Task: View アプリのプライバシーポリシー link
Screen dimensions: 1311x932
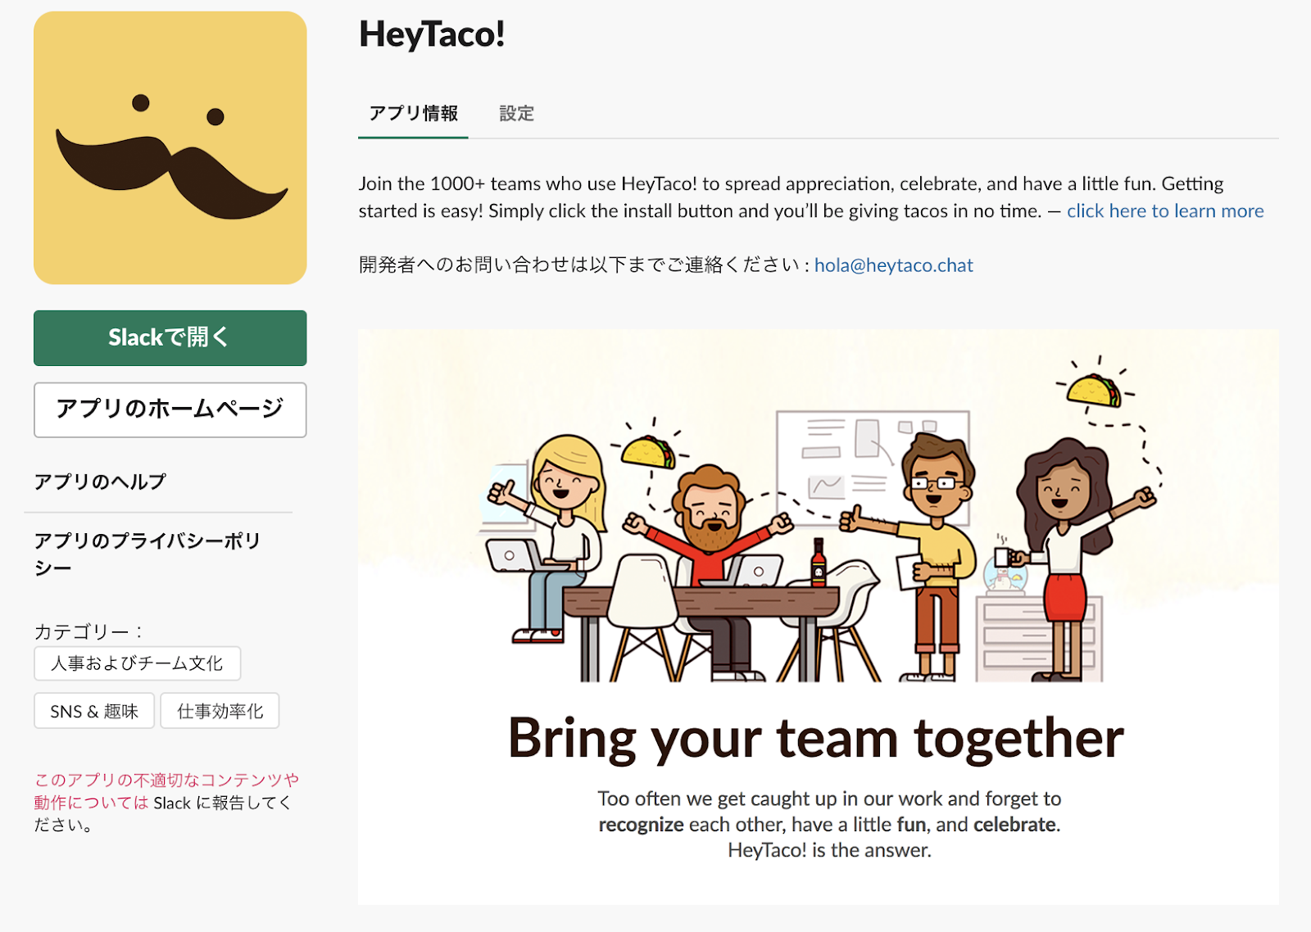Action: pos(147,554)
